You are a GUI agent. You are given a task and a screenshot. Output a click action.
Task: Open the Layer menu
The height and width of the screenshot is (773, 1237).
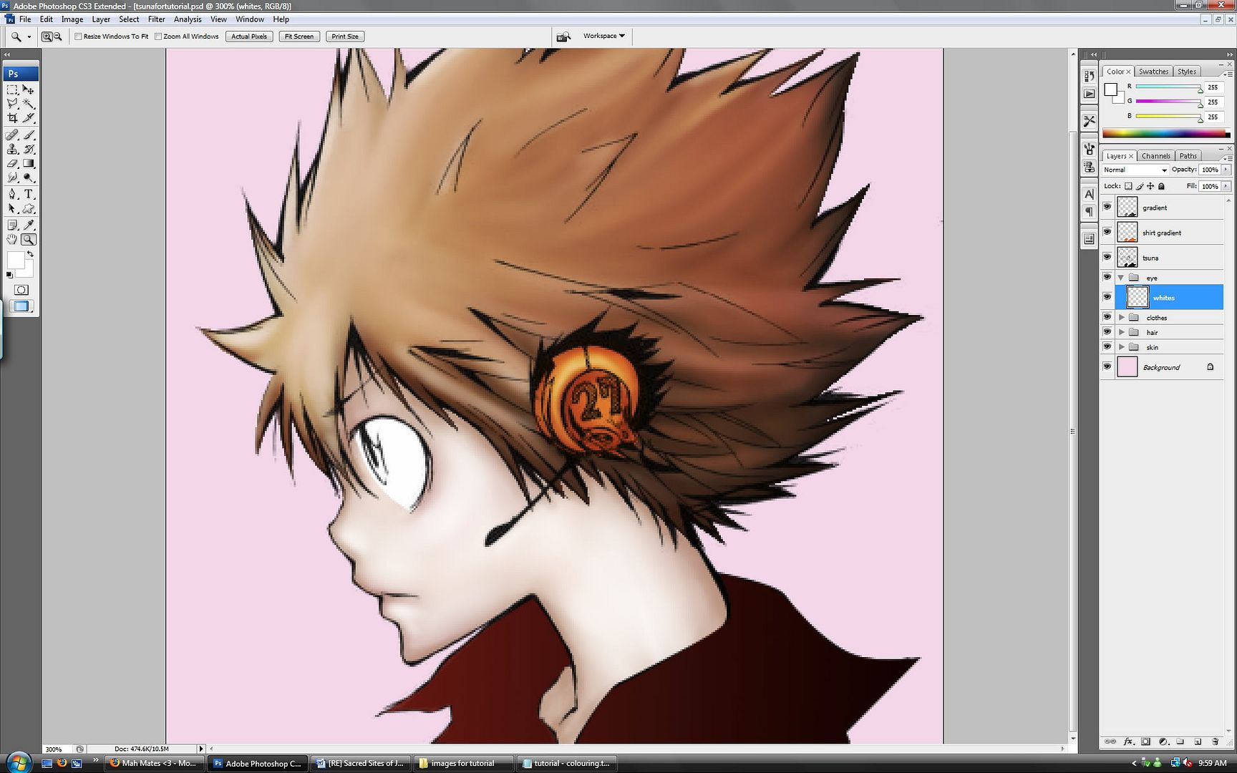(x=101, y=19)
